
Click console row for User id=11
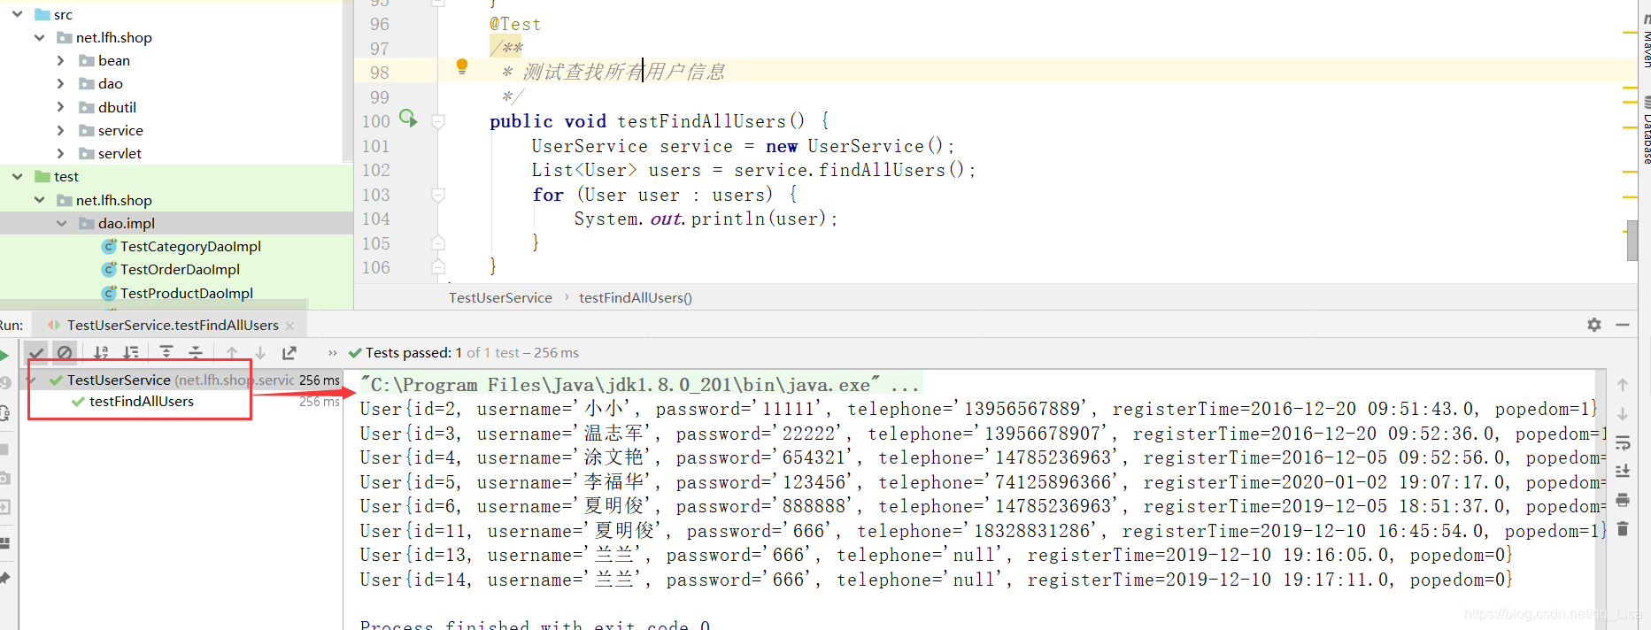point(983,531)
